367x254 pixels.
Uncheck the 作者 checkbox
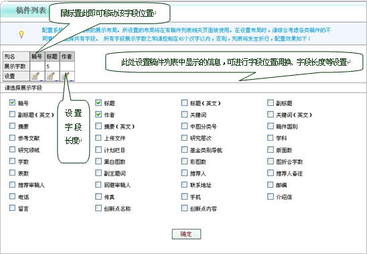point(98,115)
